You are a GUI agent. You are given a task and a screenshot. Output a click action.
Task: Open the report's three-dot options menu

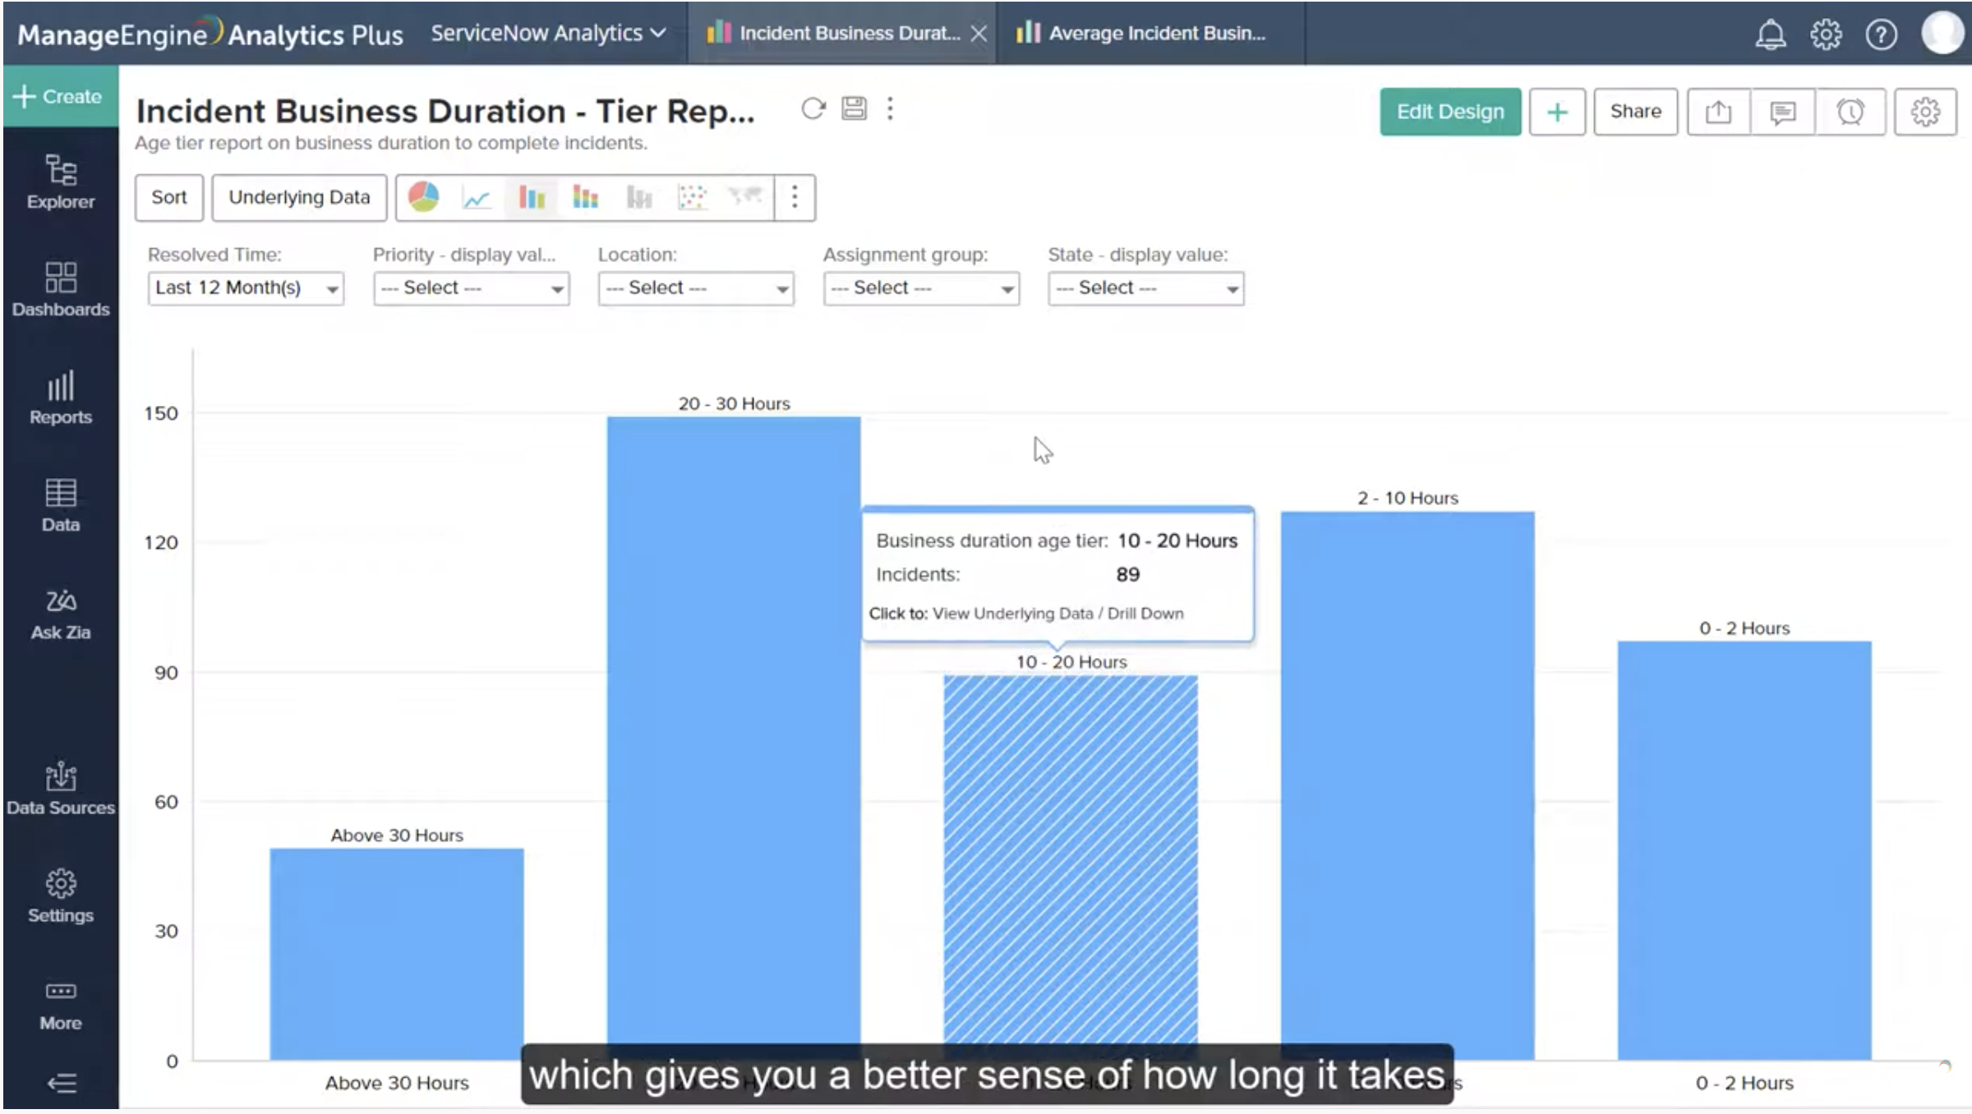[890, 108]
